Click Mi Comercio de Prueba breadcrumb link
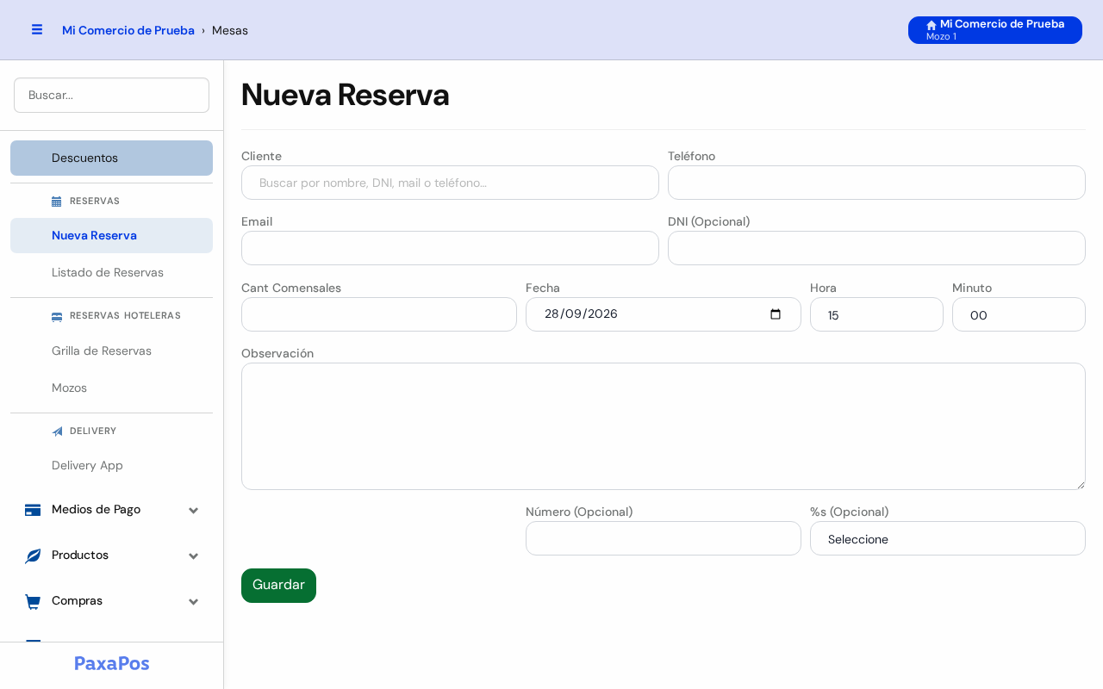The image size is (1103, 689). 128,30
